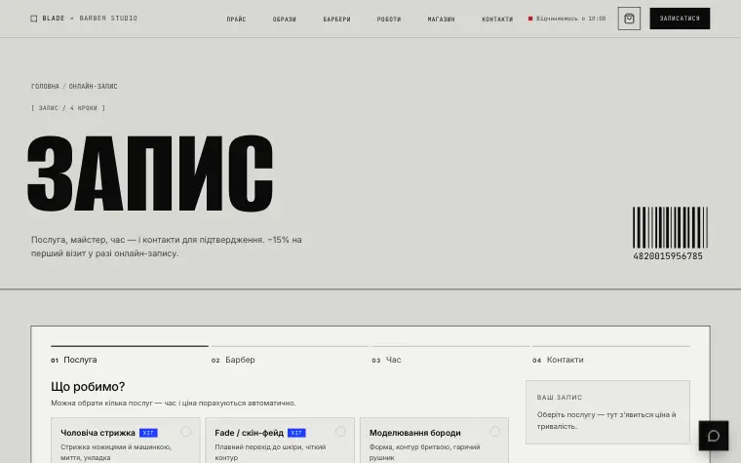Open the Роботи menu item
Image resolution: width=741 pixels, height=463 pixels.
click(x=389, y=19)
